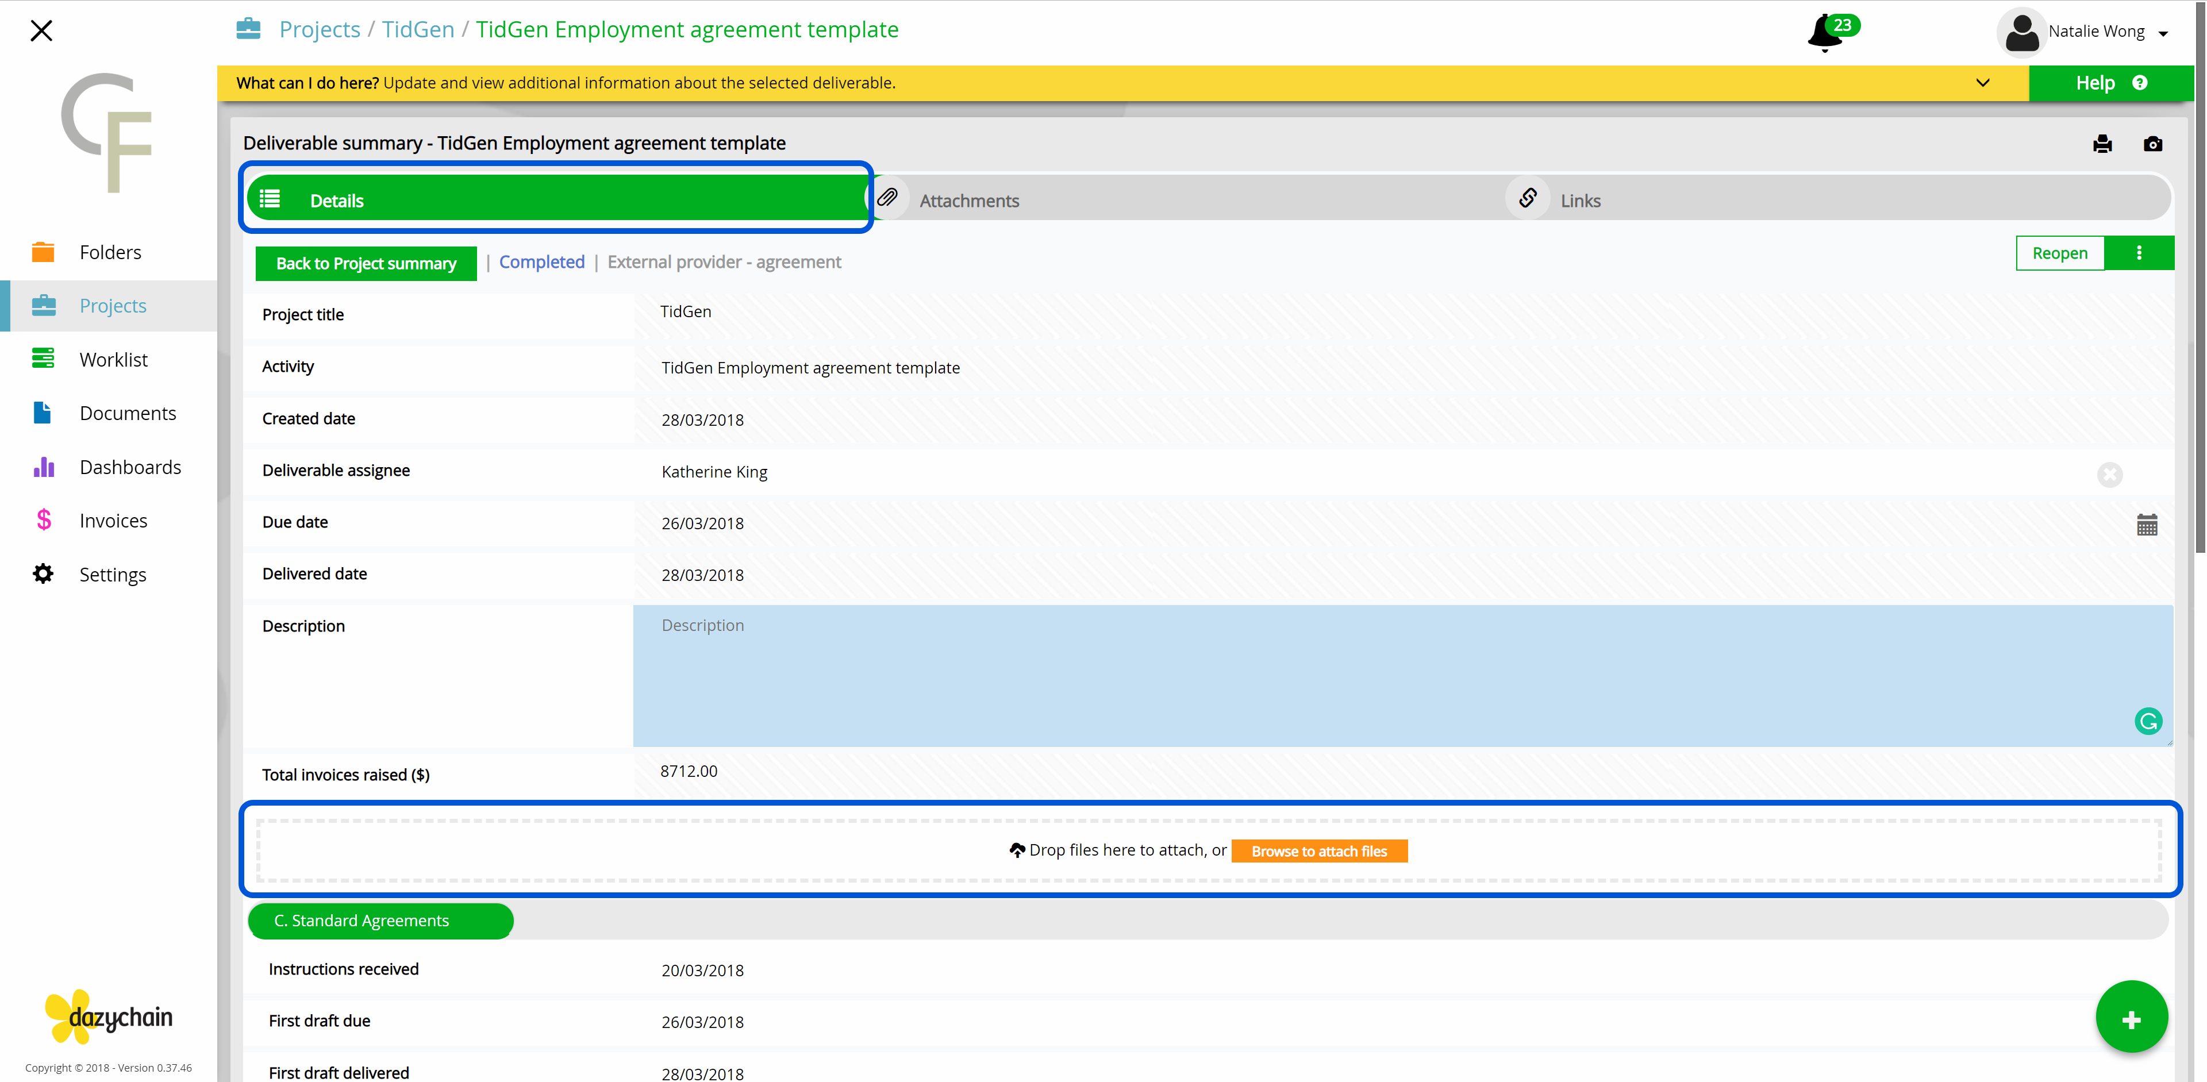Go to TidGen via breadcrumb link
Screen dimensions: 2207x1082
click(418, 29)
